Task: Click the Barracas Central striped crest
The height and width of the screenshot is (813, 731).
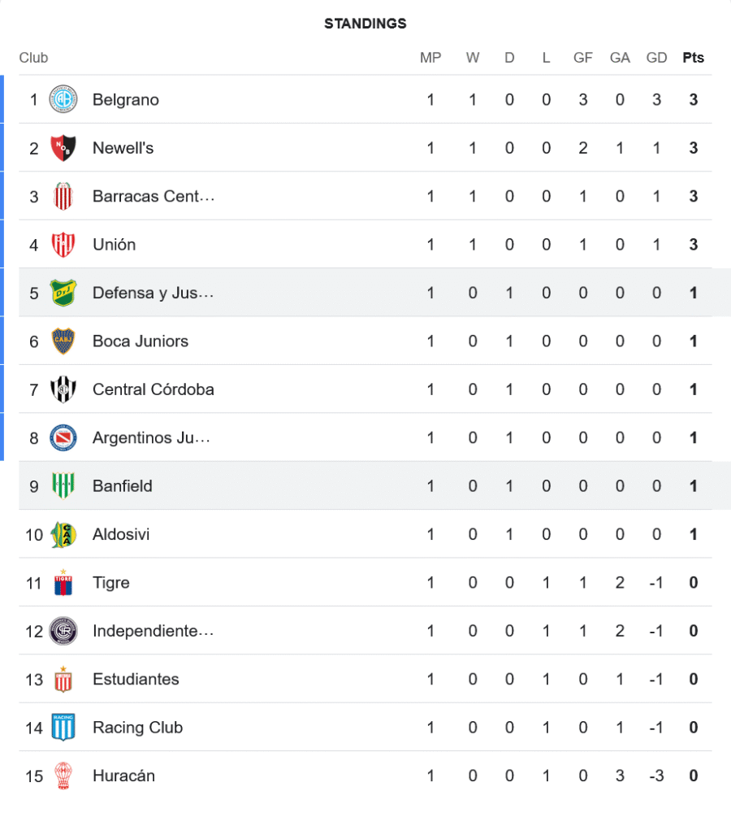Action: click(x=63, y=197)
